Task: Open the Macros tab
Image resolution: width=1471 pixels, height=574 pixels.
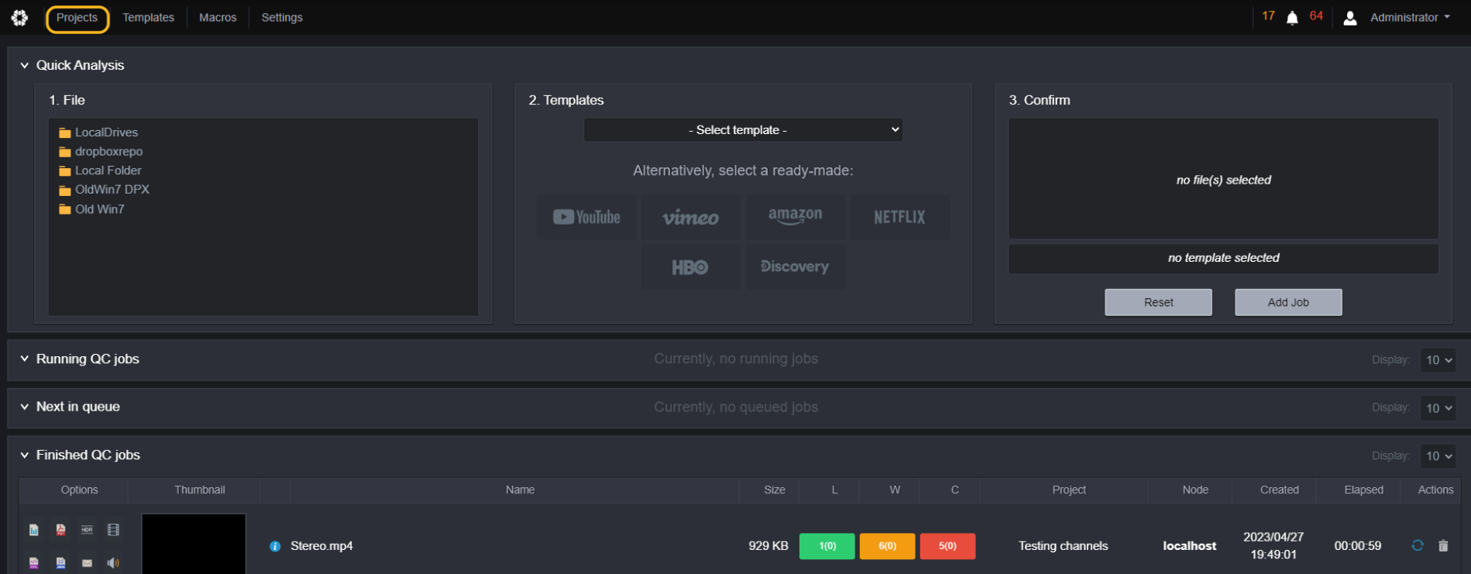Action: coord(218,18)
